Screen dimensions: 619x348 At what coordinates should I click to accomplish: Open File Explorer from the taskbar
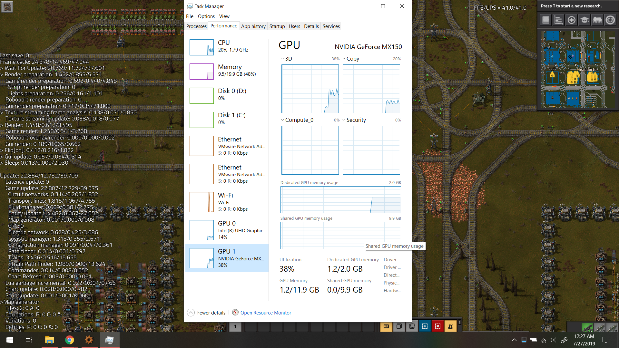click(x=49, y=340)
